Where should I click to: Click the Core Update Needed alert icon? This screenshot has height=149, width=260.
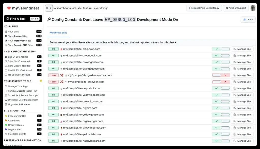point(6,66)
